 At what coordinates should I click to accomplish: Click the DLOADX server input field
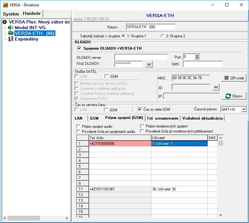pyautogui.click(x=141, y=57)
